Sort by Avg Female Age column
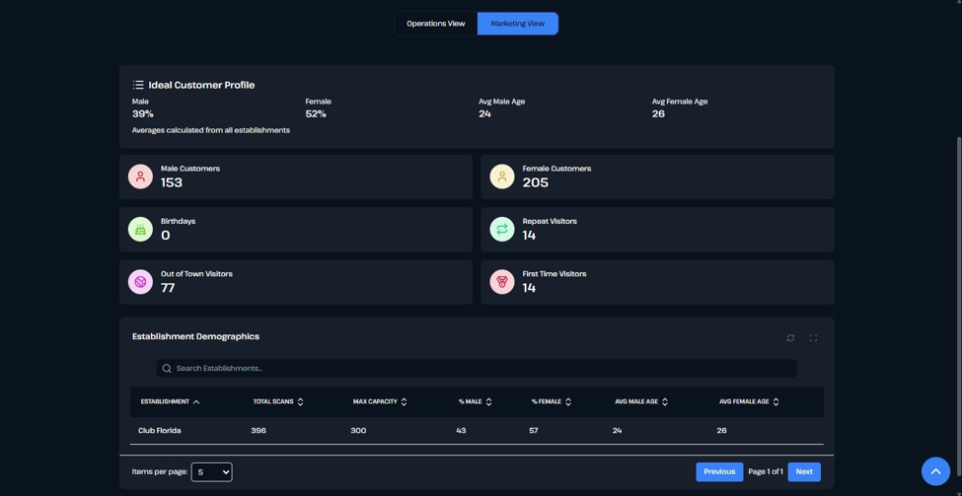Image resolution: width=962 pixels, height=496 pixels. 749,402
